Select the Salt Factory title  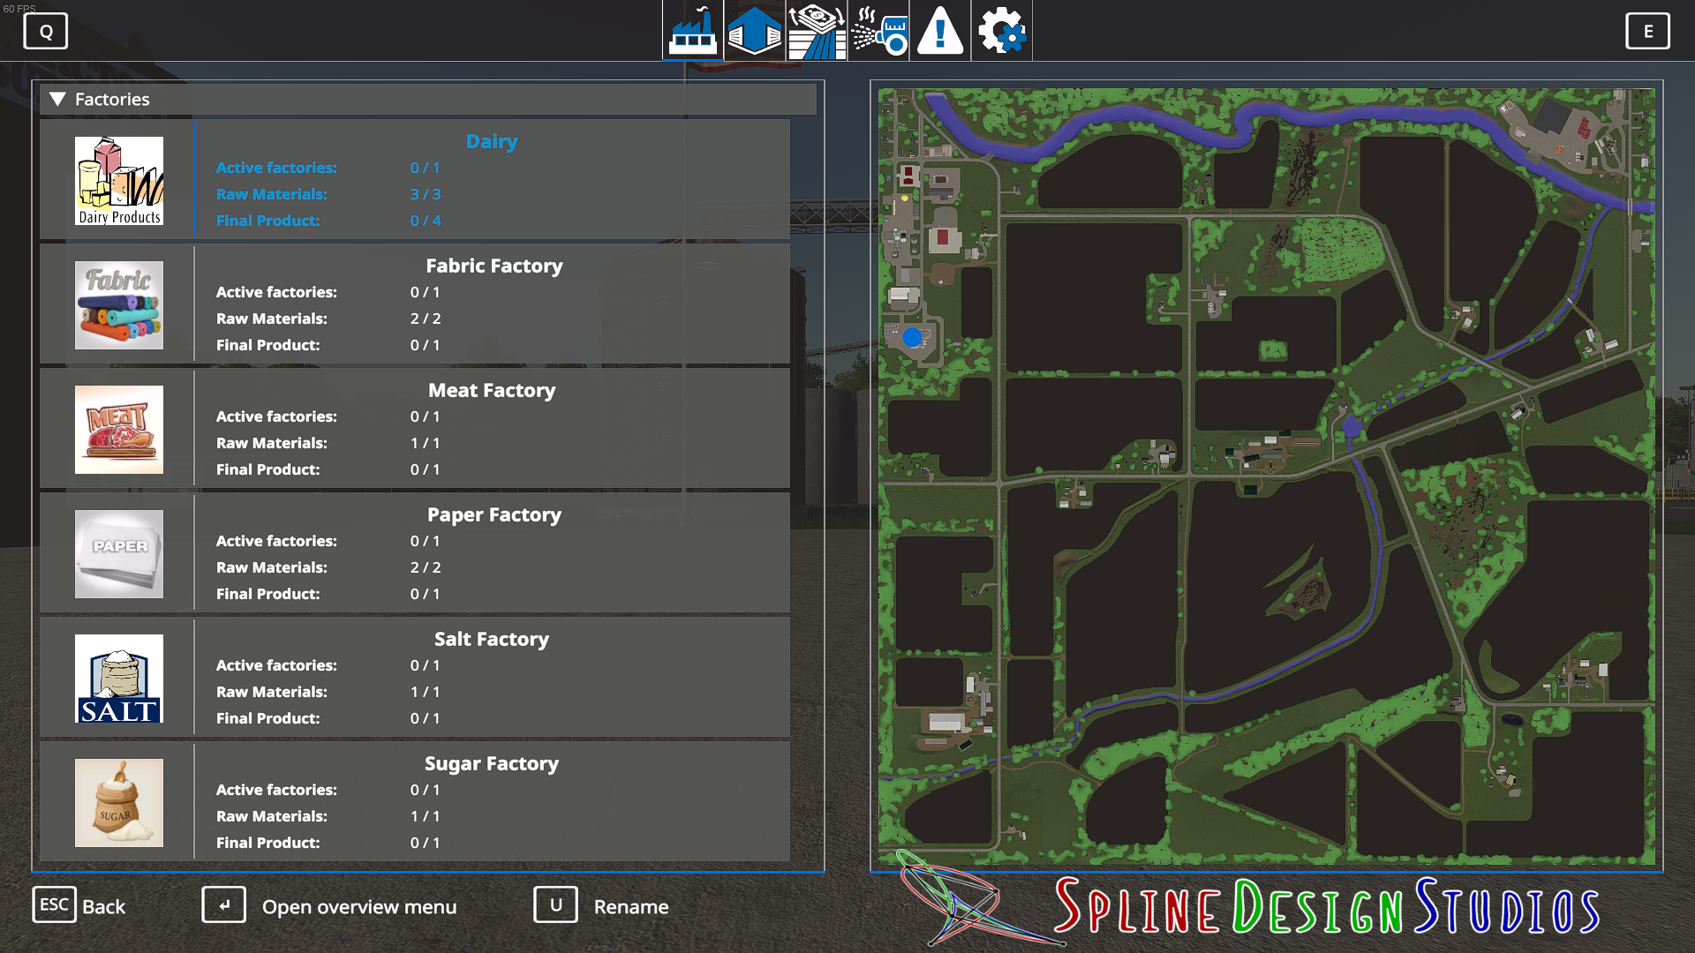(x=492, y=639)
